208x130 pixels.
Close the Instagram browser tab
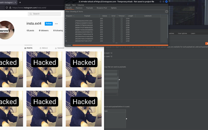[x=15, y=2]
